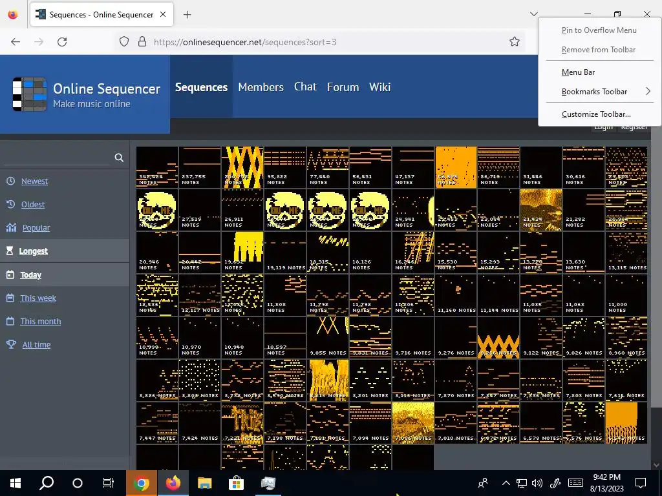This screenshot has height=496, width=662.
Task: Click the search magnifier icon in sidebar
Action: click(119, 158)
